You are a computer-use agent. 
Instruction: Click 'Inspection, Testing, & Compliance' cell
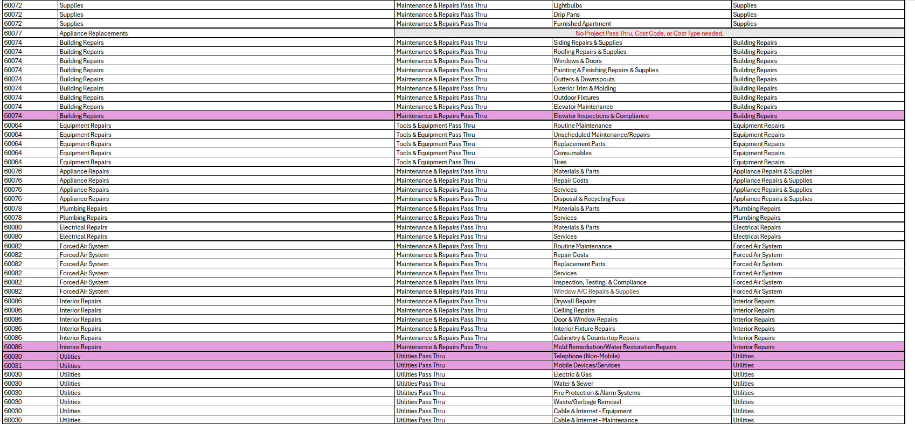641,282
